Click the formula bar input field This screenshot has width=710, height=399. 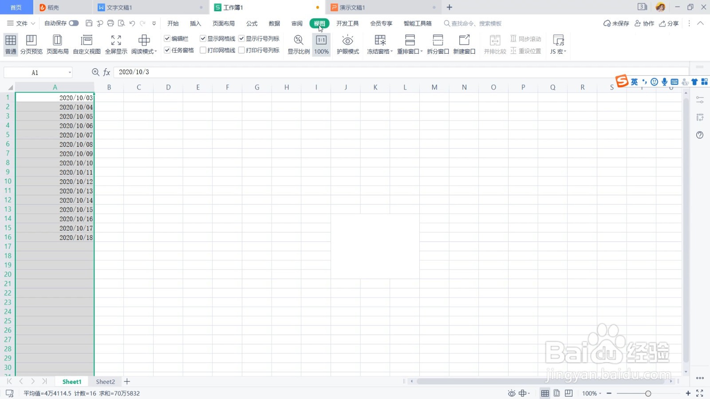pos(401,72)
